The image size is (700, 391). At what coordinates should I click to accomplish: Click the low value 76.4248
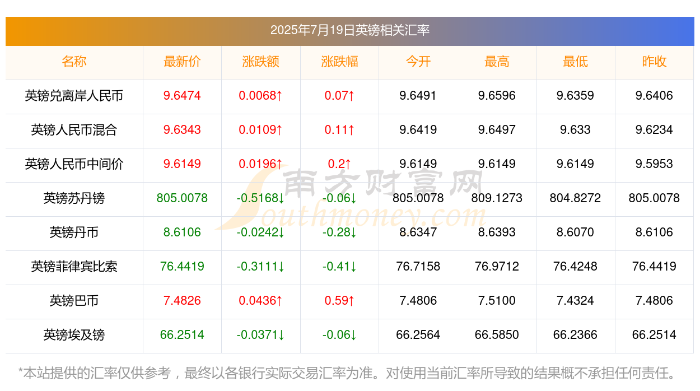tap(575, 267)
